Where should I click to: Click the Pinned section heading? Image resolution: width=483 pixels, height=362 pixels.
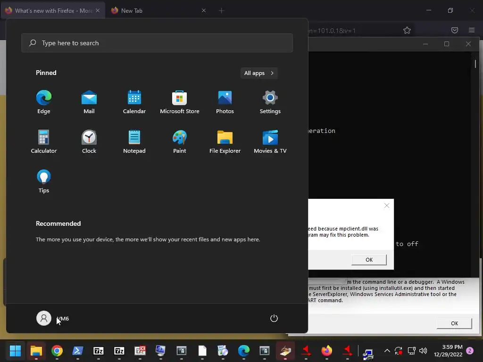tap(46, 73)
